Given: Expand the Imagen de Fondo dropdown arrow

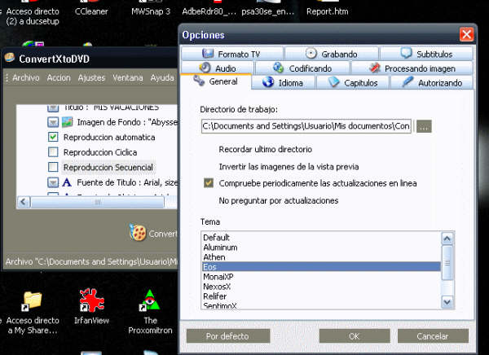Looking at the screenshot, I should point(53,122).
